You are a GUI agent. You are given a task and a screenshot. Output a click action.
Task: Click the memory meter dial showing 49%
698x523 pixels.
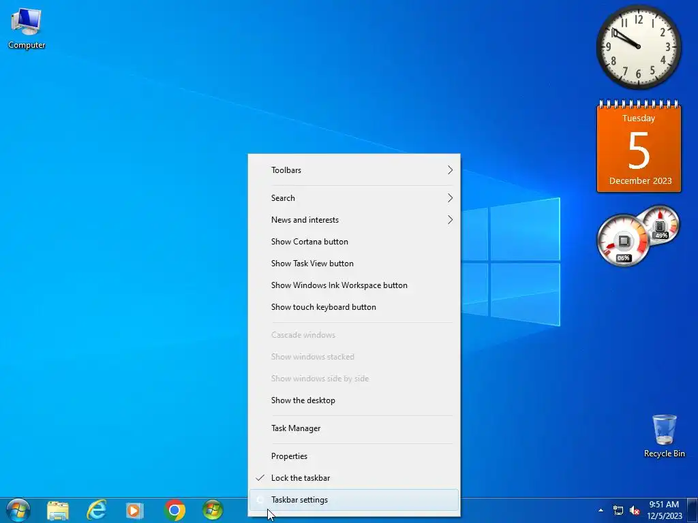click(x=660, y=225)
